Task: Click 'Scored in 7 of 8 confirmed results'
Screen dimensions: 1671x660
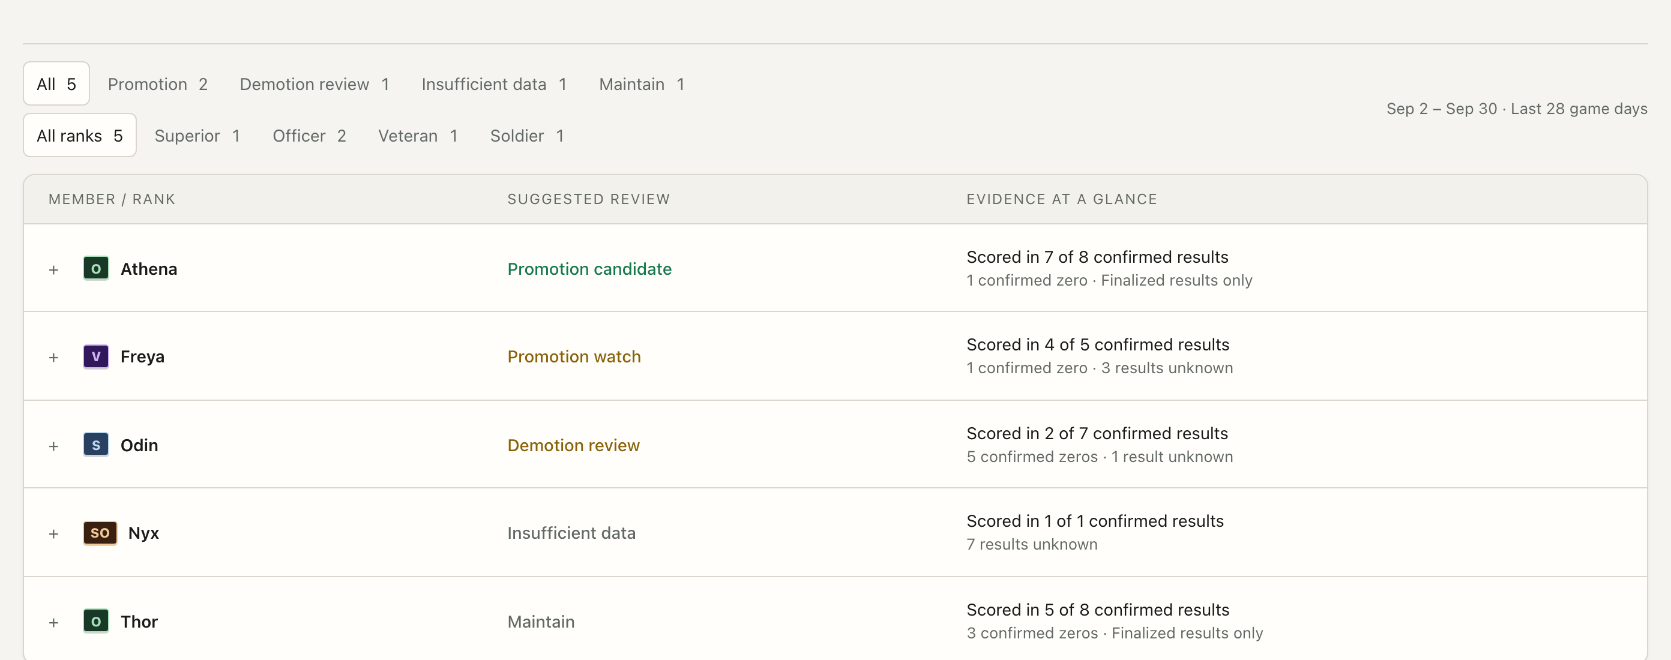Action: pos(1098,257)
